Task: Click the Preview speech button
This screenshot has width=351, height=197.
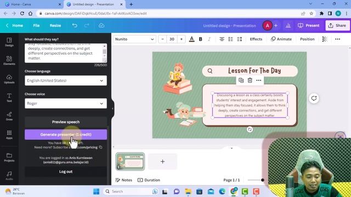Action: tap(66, 122)
